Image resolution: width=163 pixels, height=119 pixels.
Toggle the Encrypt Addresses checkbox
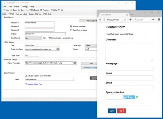[x=71, y=27]
